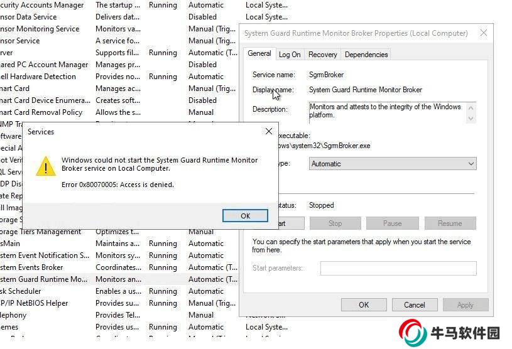Open the Recovery tab
Screen dimensions: 512x349
point(323,55)
